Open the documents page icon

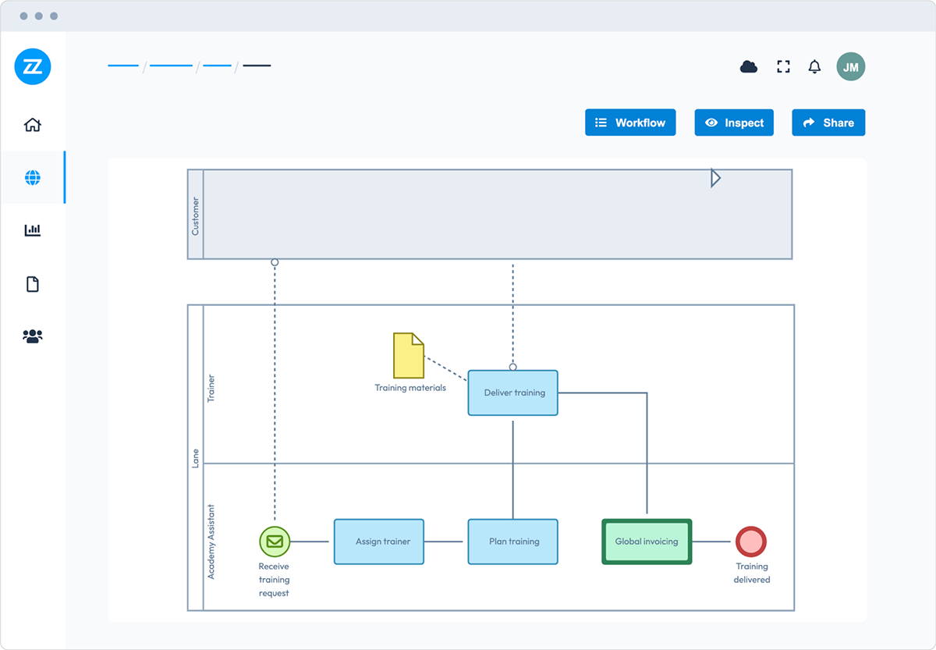pyautogui.click(x=33, y=284)
